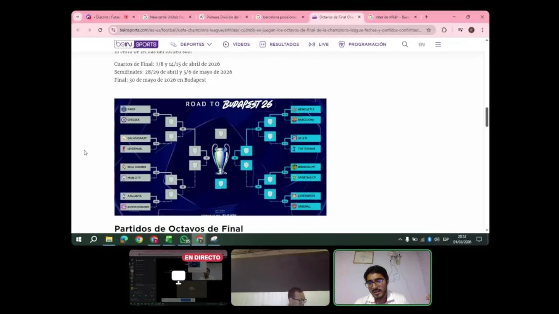Open the notification center icon

coord(479,239)
